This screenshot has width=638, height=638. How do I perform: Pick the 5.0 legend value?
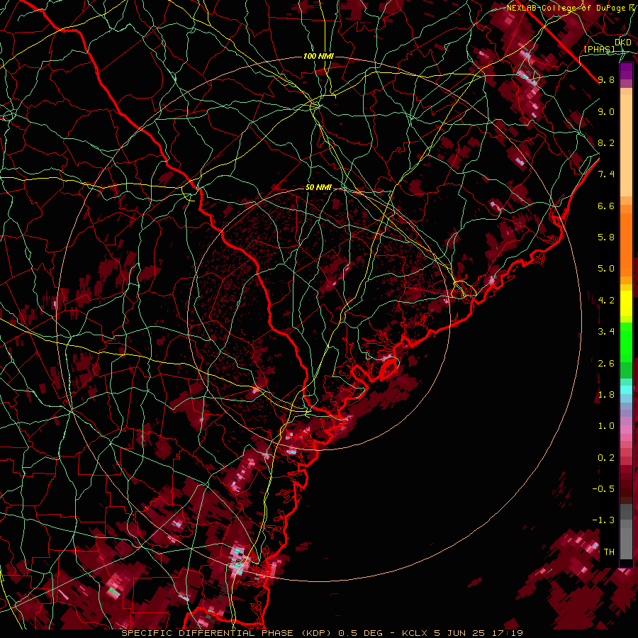pyautogui.click(x=606, y=269)
